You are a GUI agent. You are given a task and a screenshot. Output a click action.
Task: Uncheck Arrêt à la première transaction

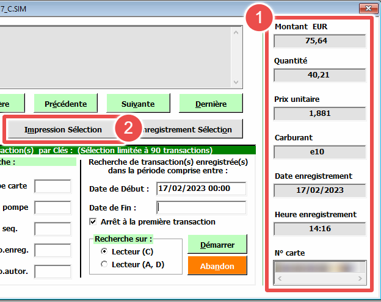pyautogui.click(x=93, y=221)
